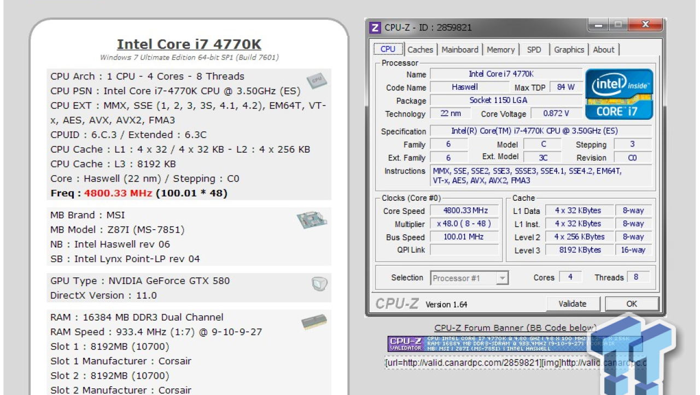Click the OK button in CPU-Z
The height and width of the screenshot is (395, 700).
632,304
